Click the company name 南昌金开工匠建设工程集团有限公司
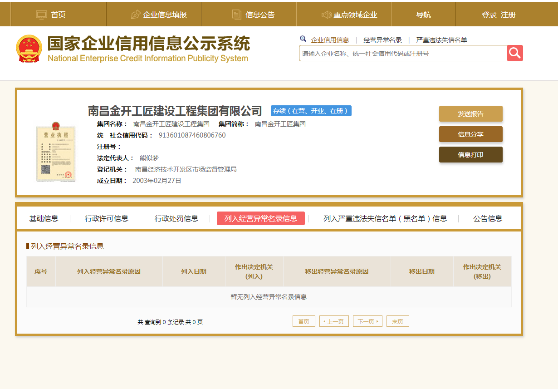Viewport: 558px width, 389px height. tap(175, 111)
